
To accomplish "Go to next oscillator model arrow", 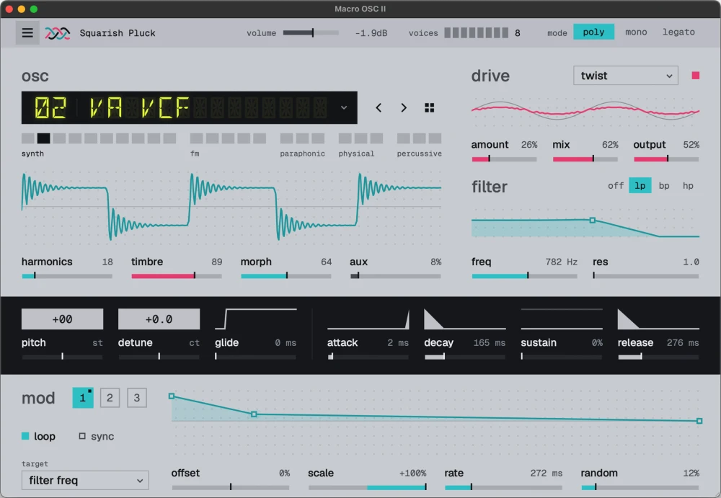I will pos(404,107).
